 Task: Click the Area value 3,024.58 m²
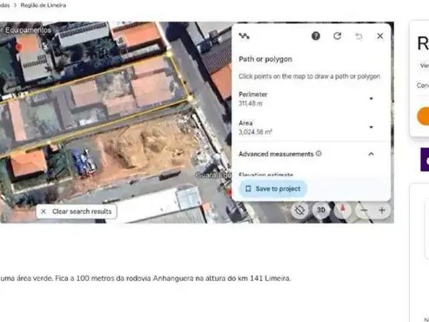pos(255,132)
